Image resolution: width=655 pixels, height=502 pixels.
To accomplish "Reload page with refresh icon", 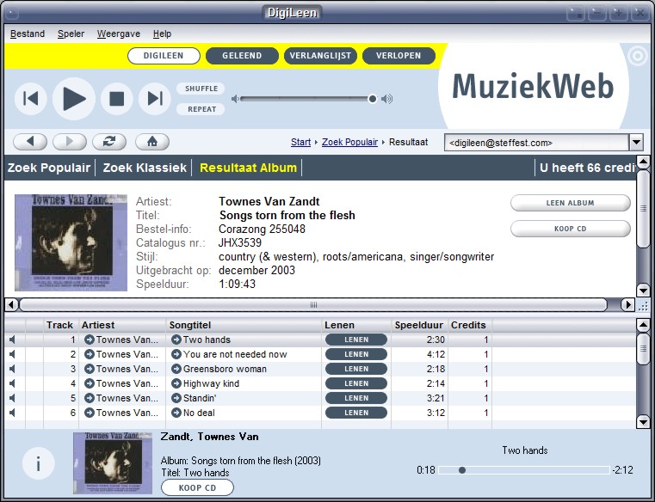I will click(x=108, y=142).
